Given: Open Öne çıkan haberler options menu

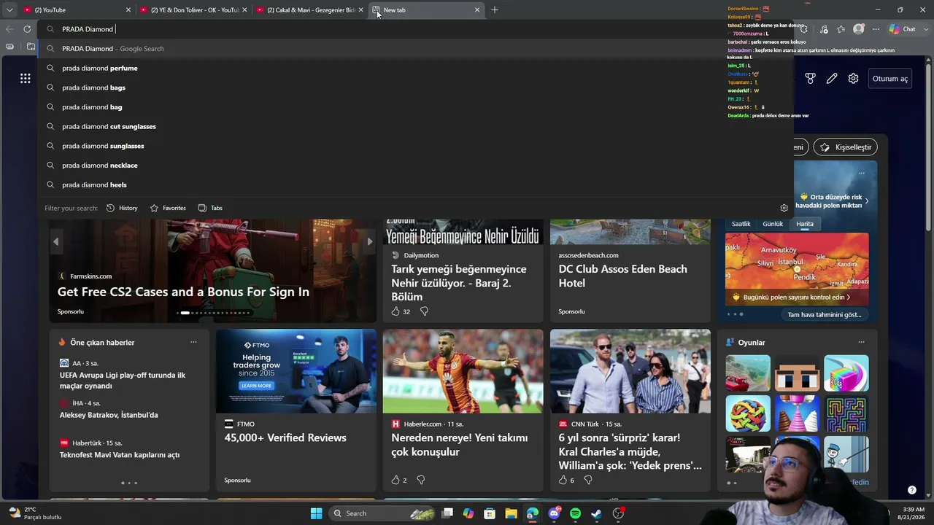Looking at the screenshot, I should [x=193, y=342].
